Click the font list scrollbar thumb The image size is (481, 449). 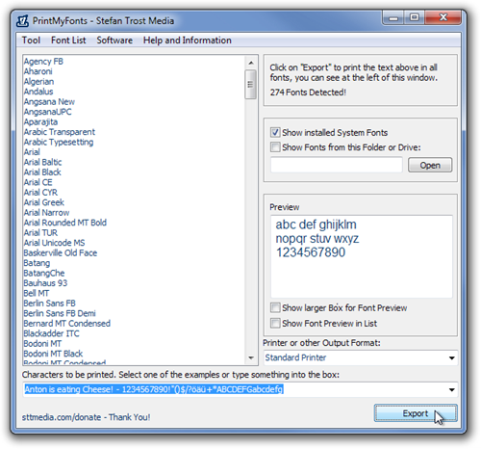pos(251,85)
